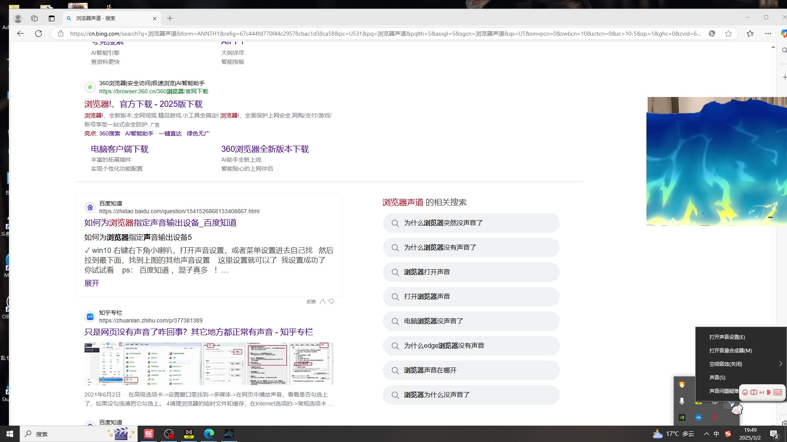
Task: Toggle half/full-width moon icon on IME bar
Action: [x=769, y=392]
